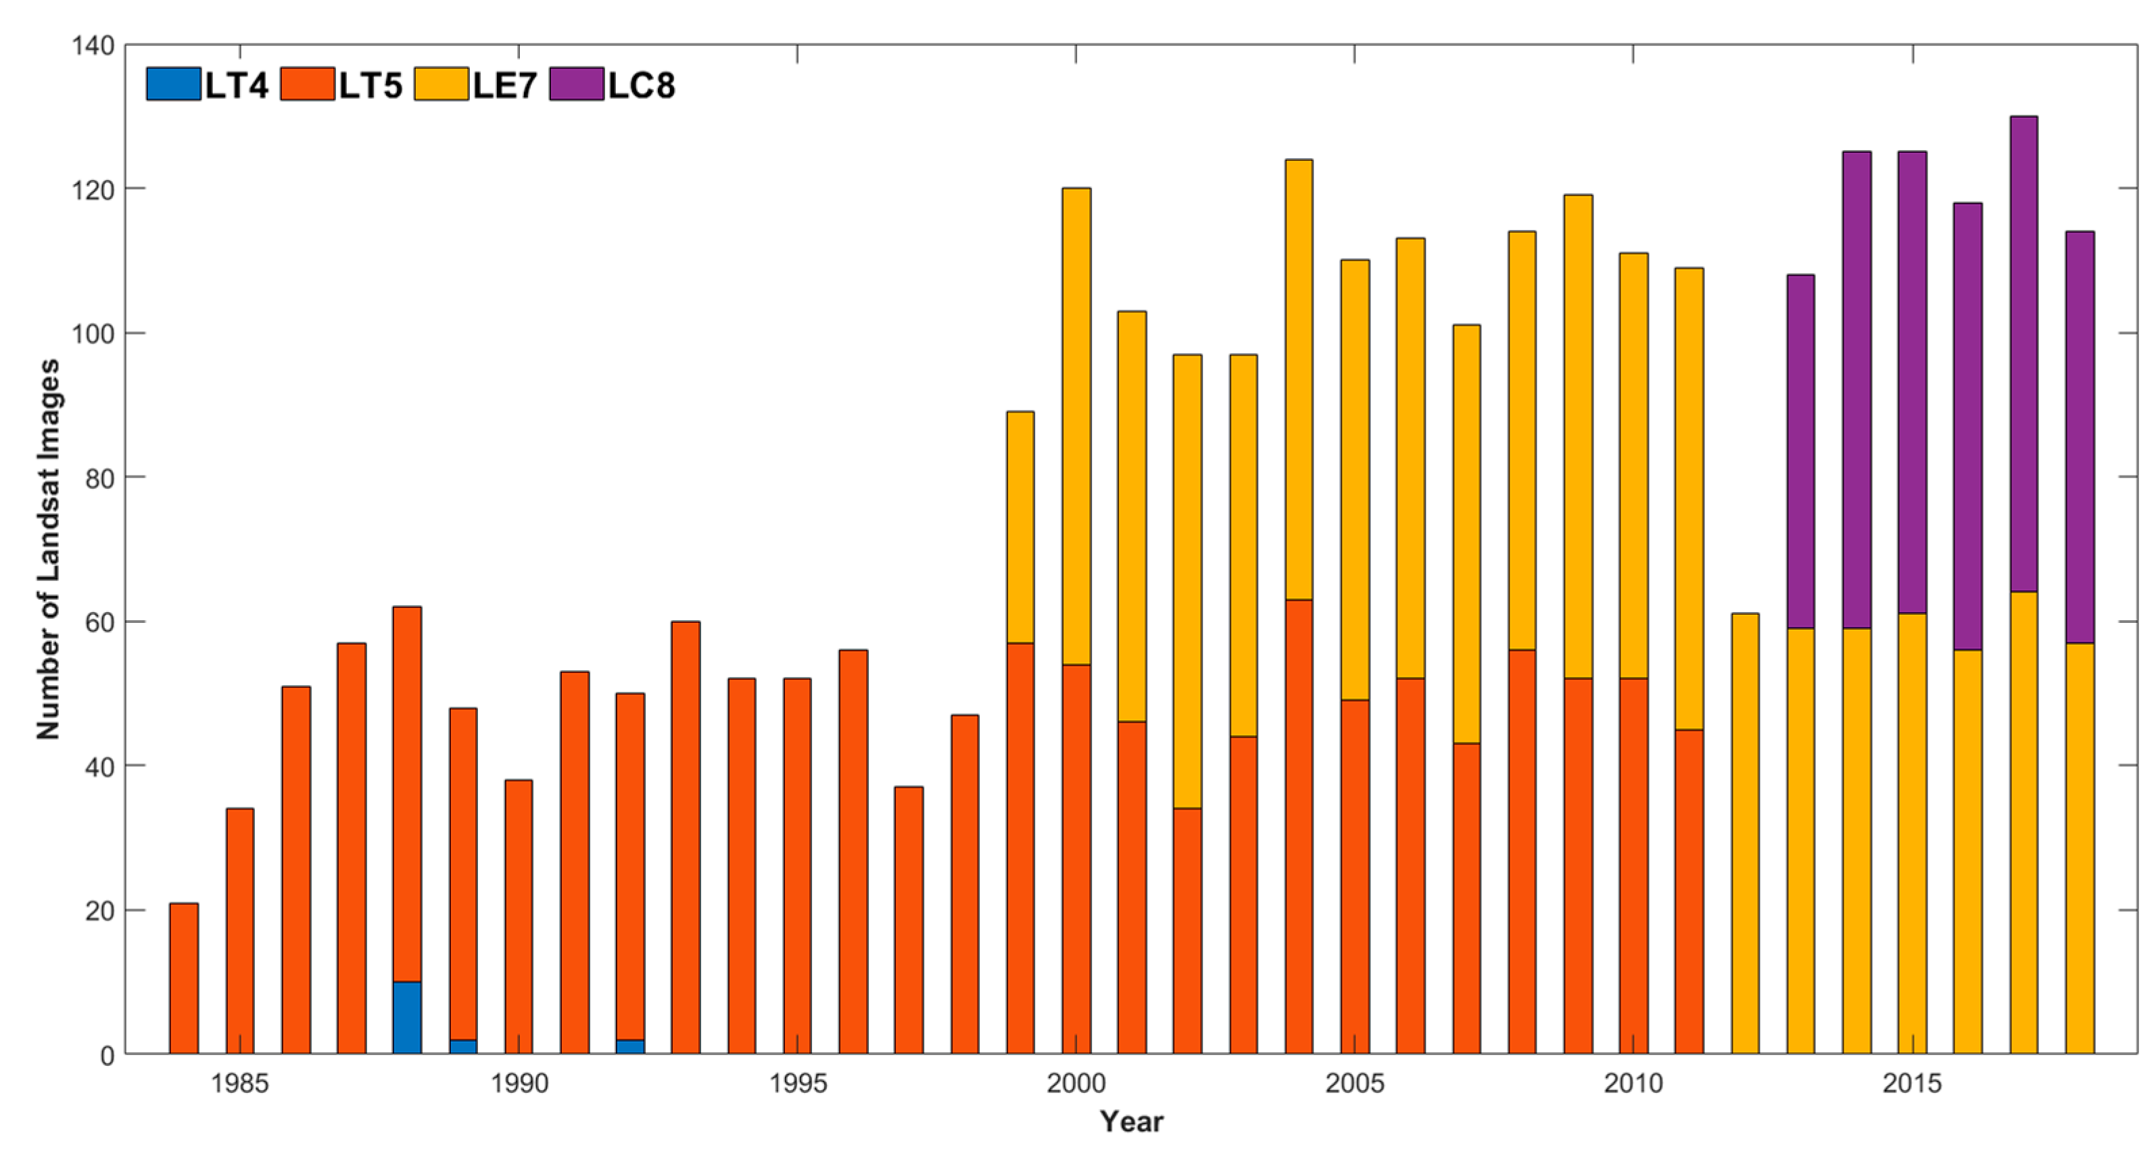Click the purple LC8 legend swatch
This screenshot has width=2156, height=1166.
tap(577, 85)
